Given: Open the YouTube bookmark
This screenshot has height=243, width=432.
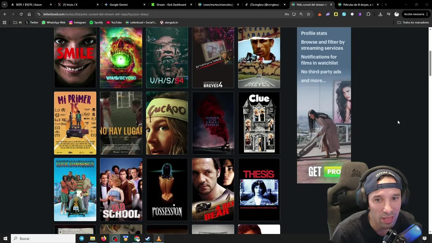Looking at the screenshot, I should 114,22.
